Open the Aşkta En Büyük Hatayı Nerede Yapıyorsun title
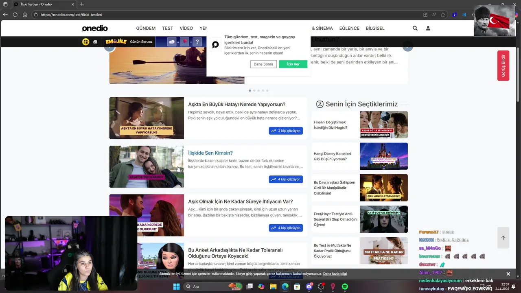This screenshot has width=521, height=293. [236, 105]
